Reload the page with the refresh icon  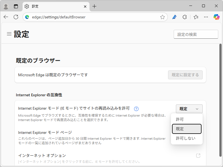(16, 17)
